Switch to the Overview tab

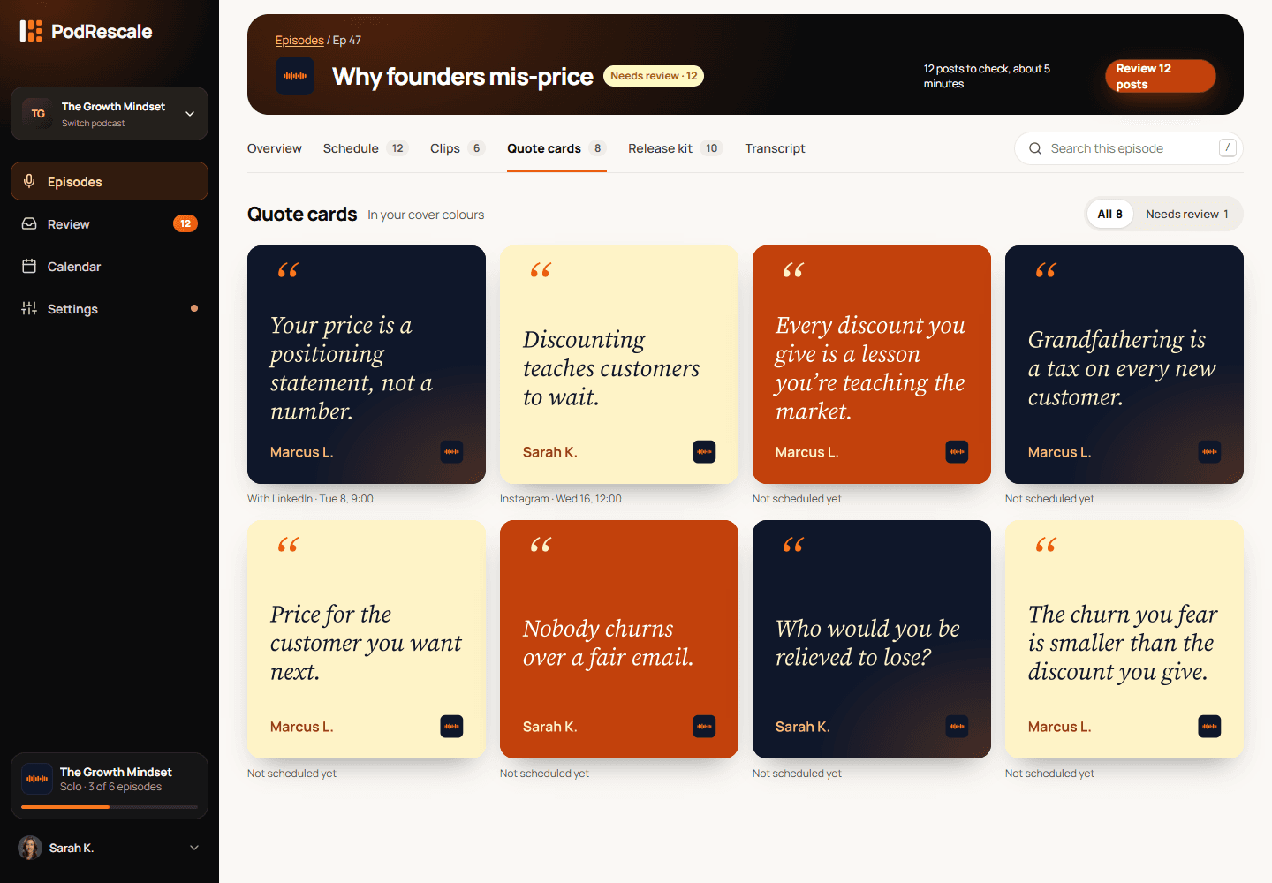click(275, 148)
